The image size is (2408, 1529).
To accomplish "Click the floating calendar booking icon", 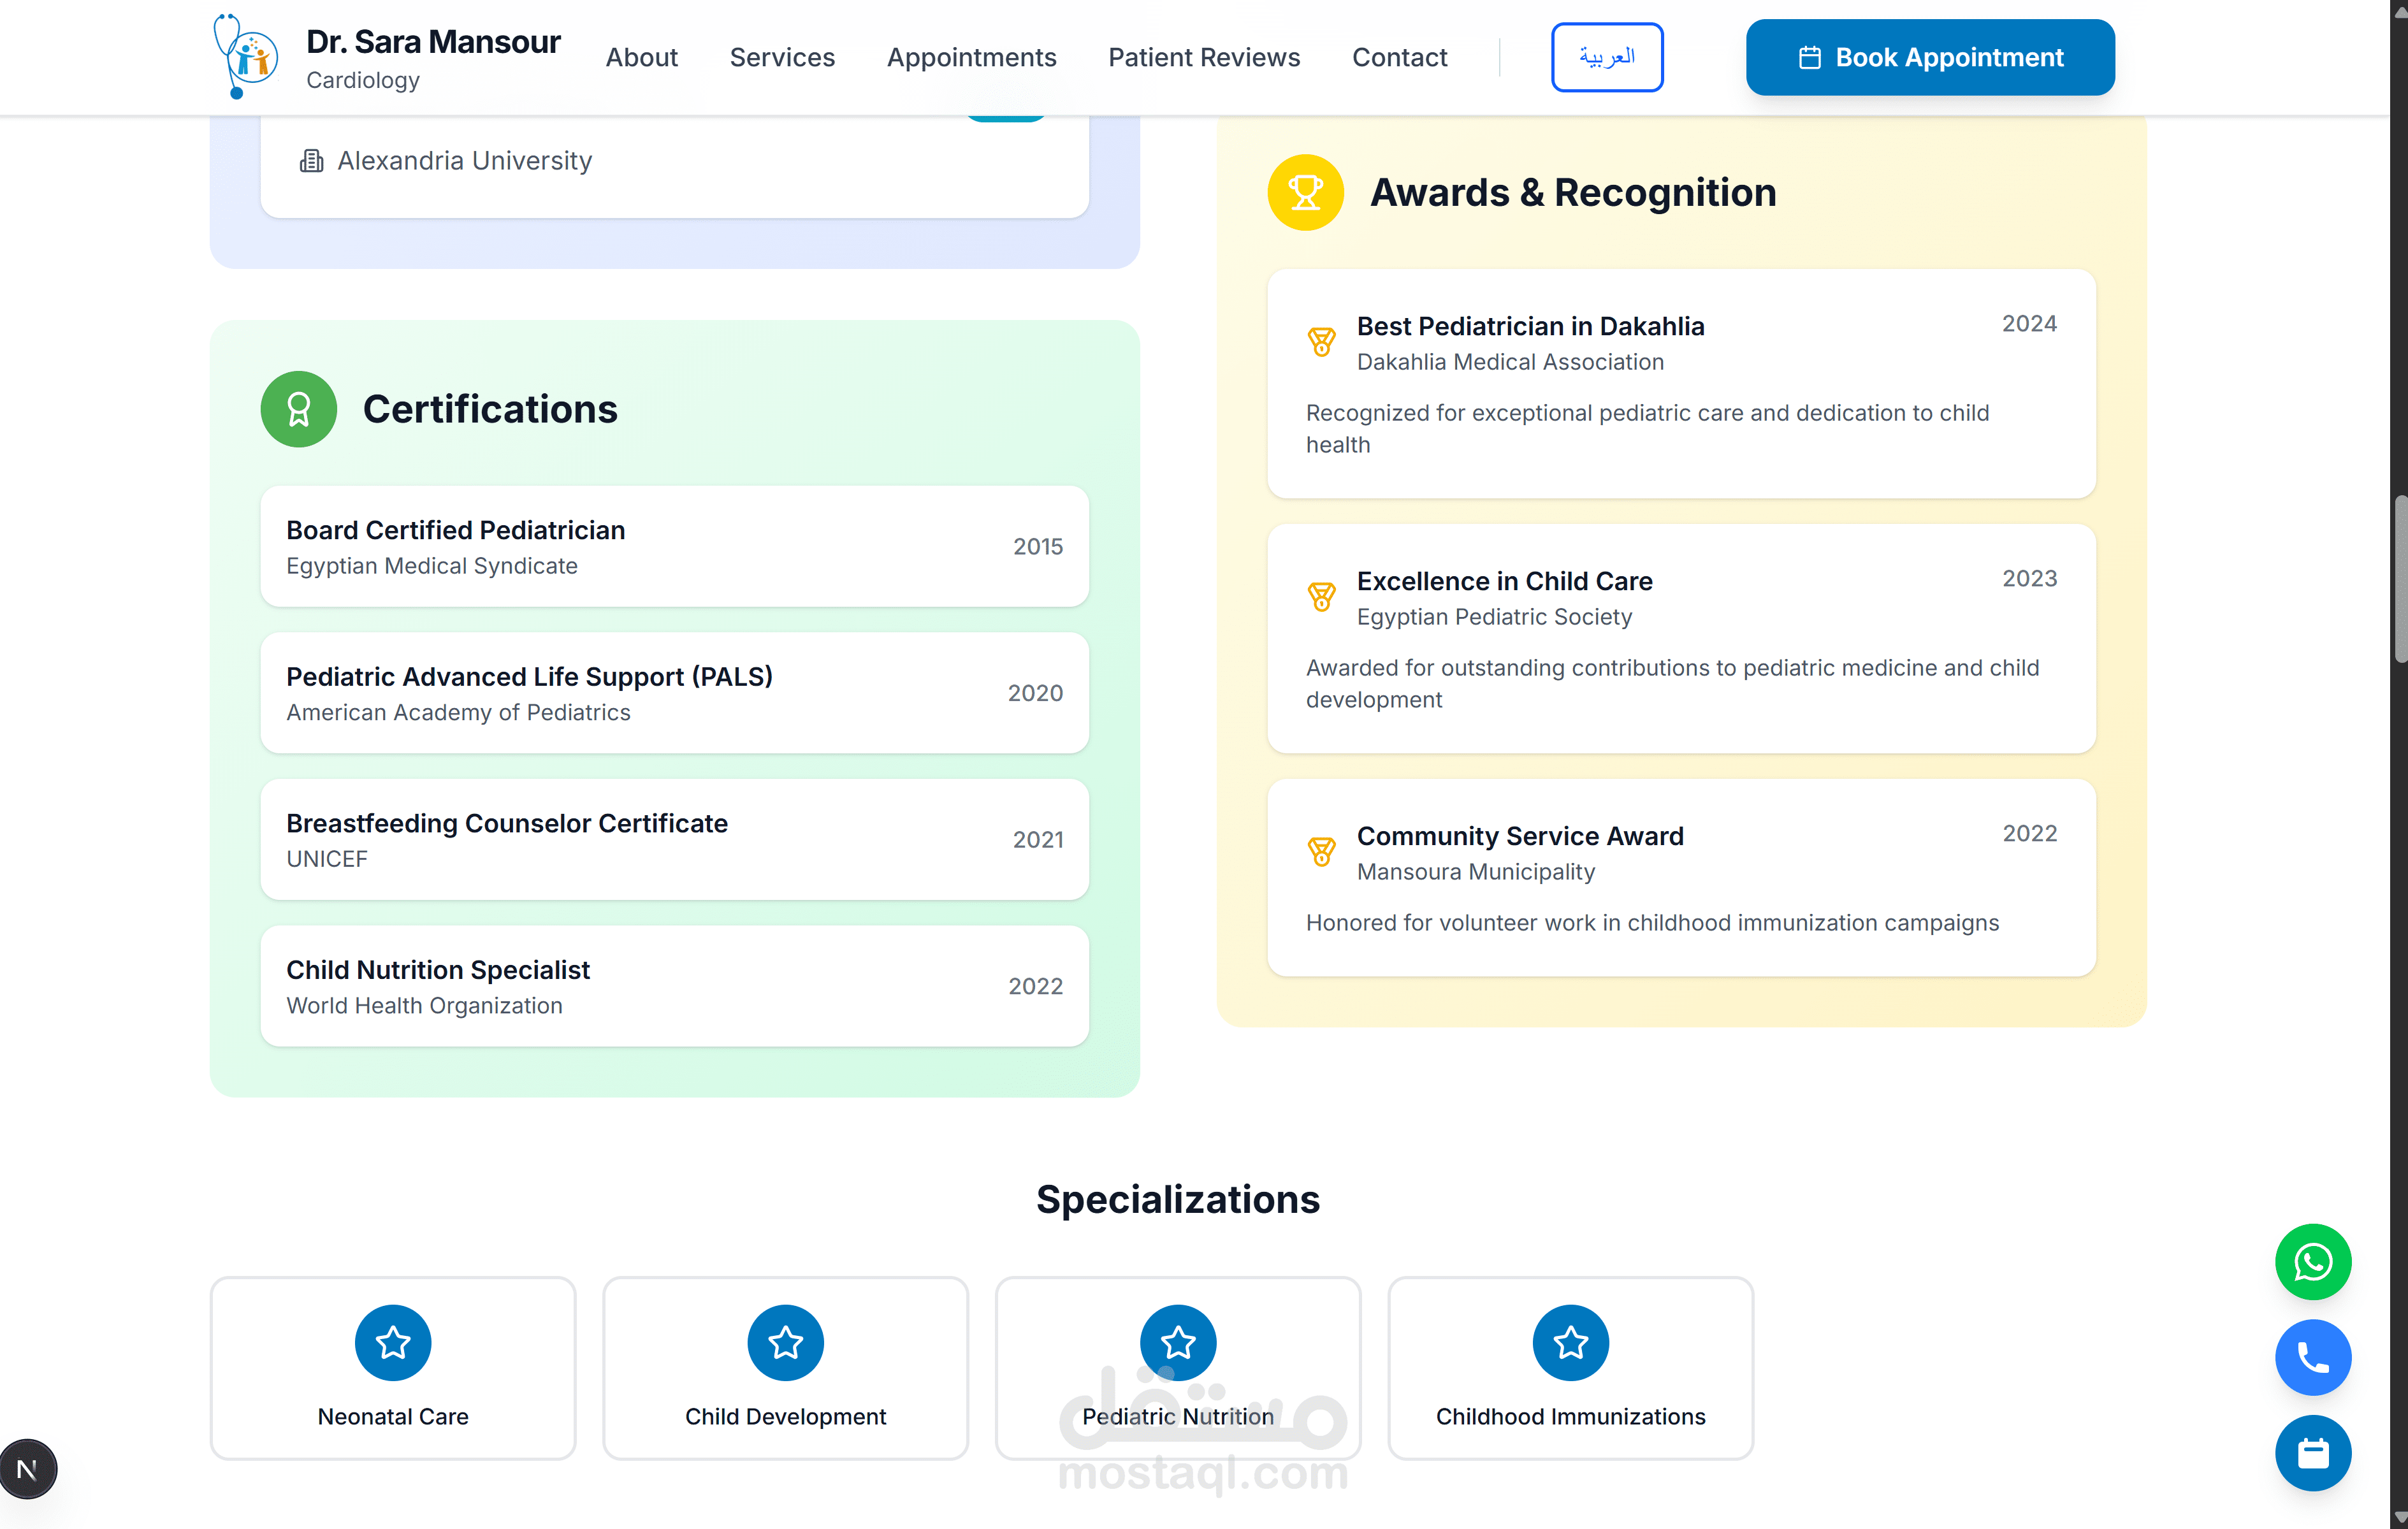I will 2312,1452.
